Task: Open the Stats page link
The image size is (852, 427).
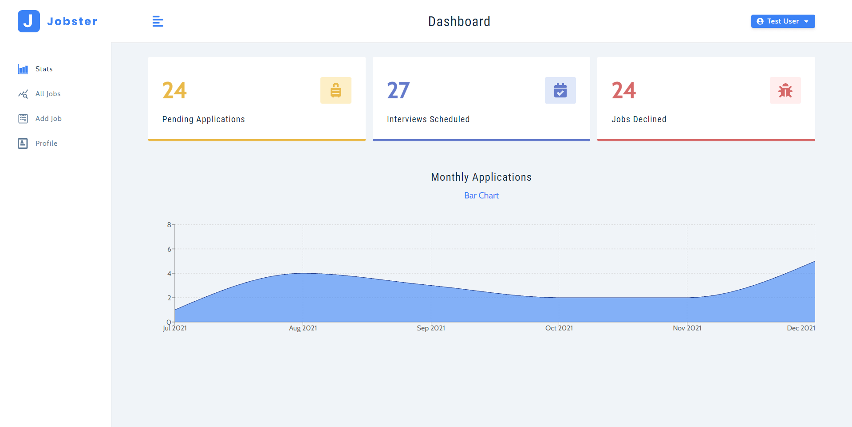Action: click(x=44, y=69)
